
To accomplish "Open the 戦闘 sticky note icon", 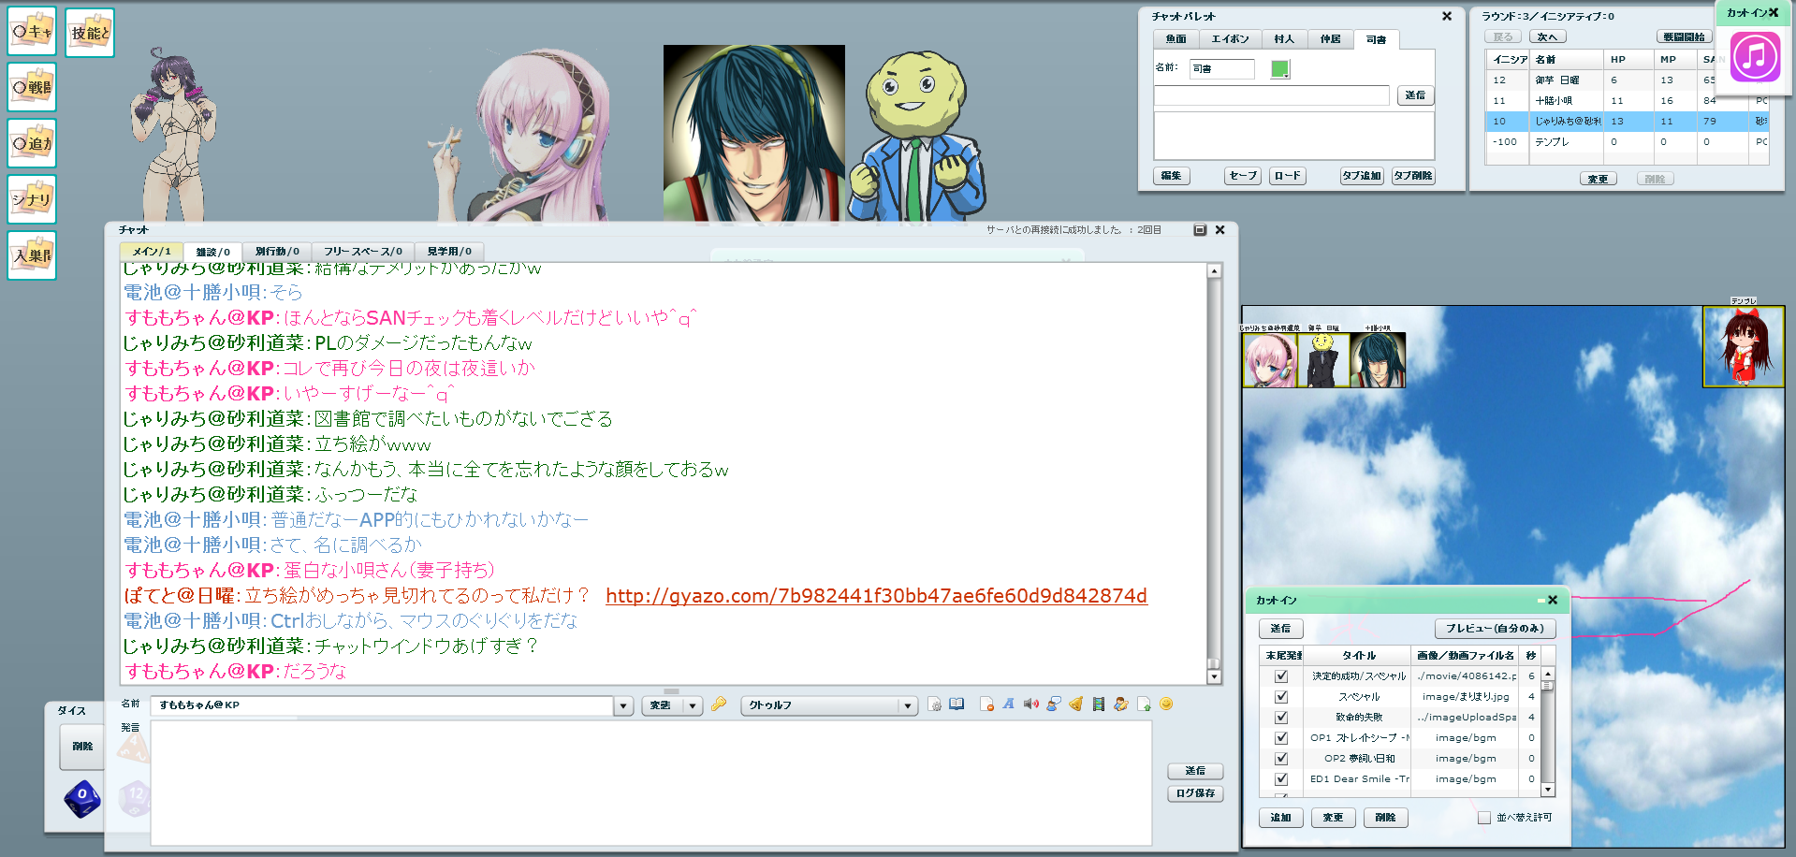I will click(32, 87).
